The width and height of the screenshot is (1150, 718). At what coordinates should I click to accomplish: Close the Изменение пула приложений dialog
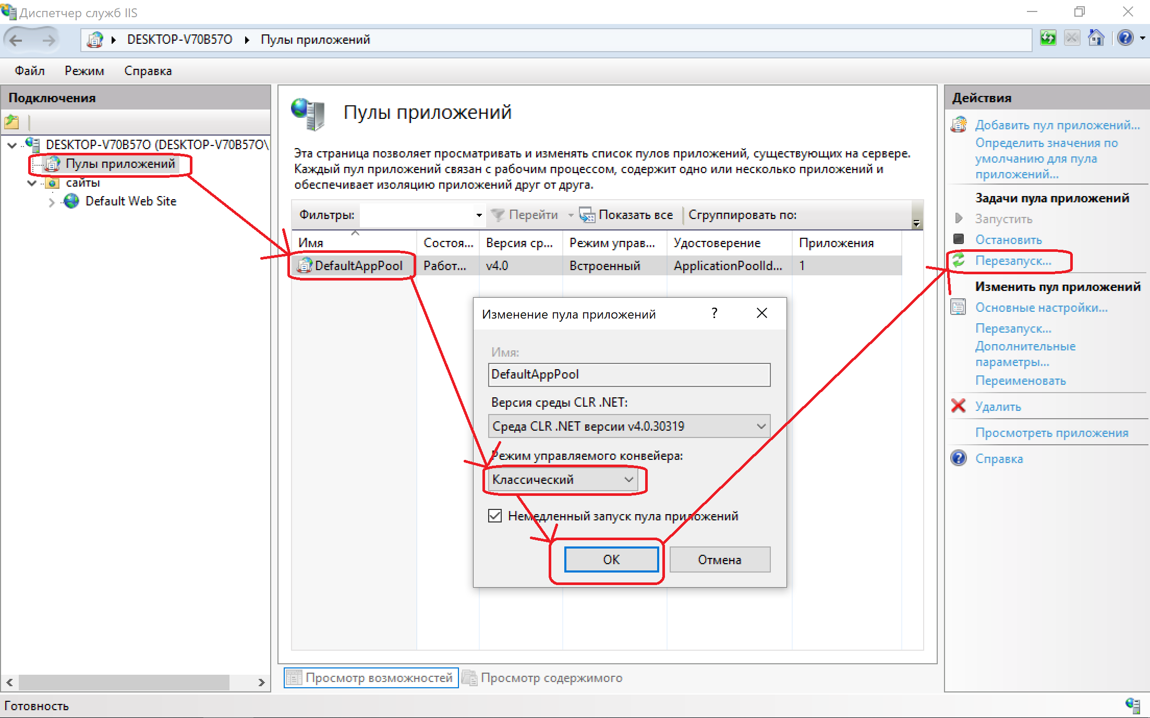[762, 313]
